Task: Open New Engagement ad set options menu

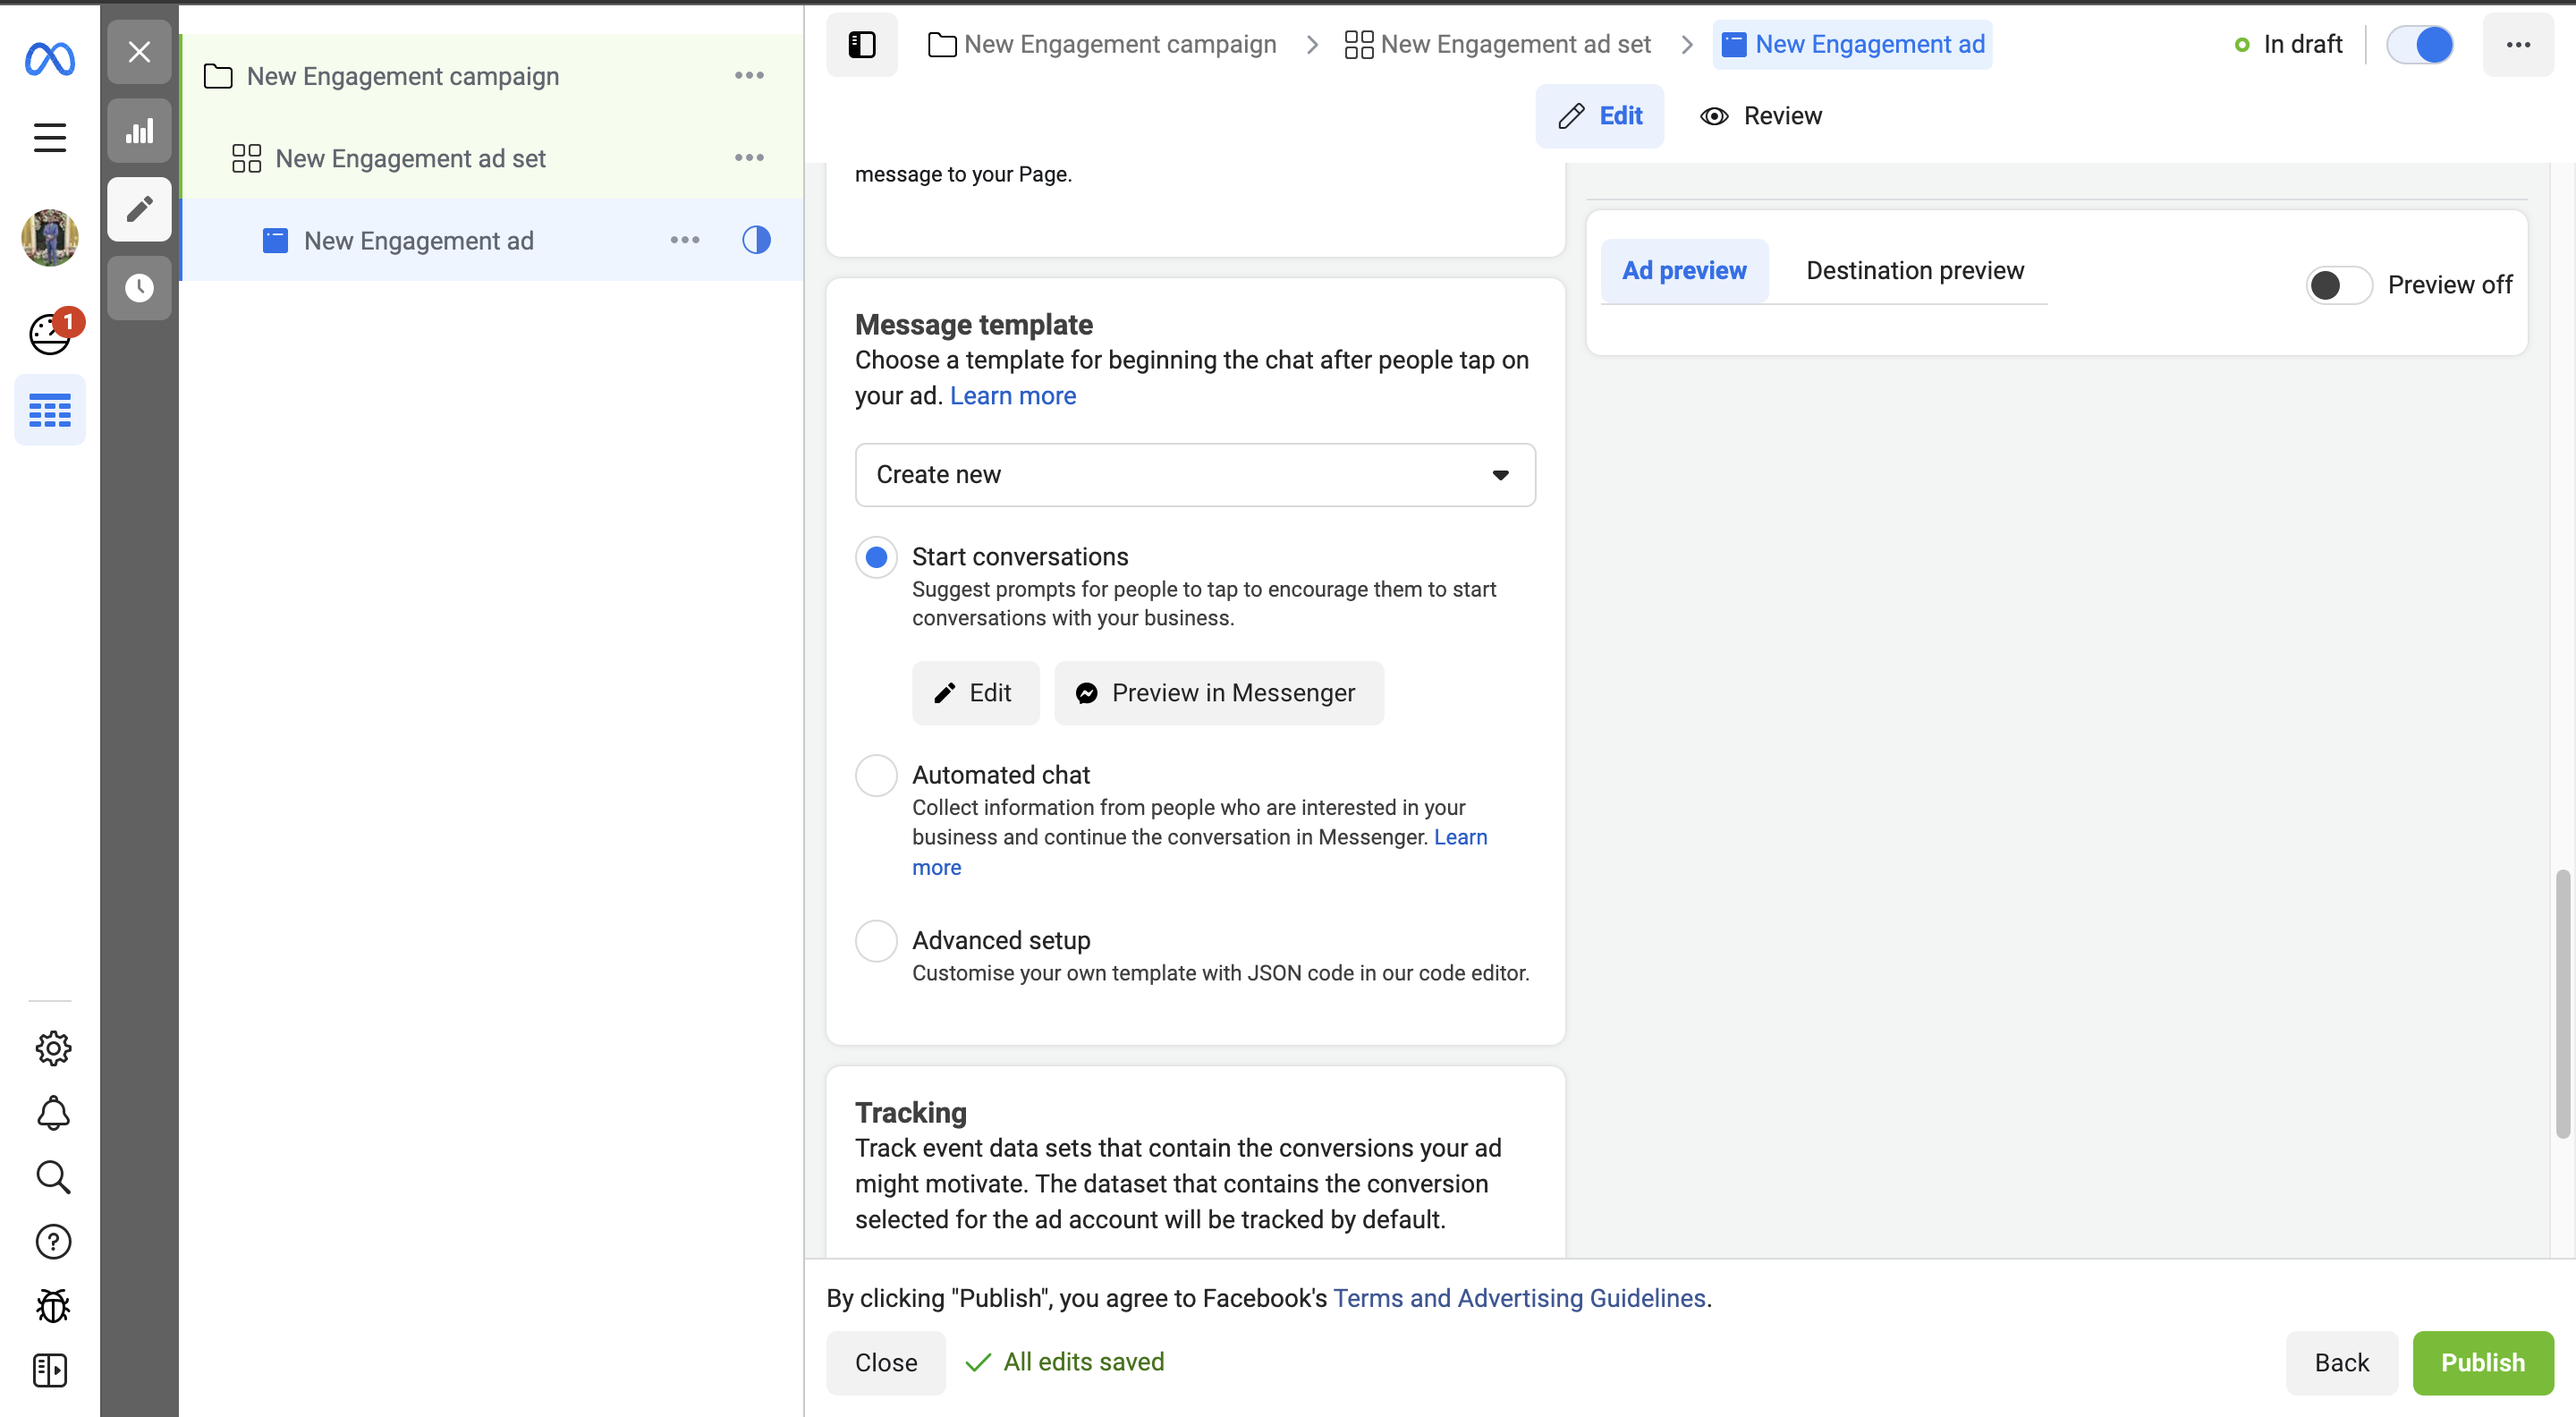Action: point(749,158)
